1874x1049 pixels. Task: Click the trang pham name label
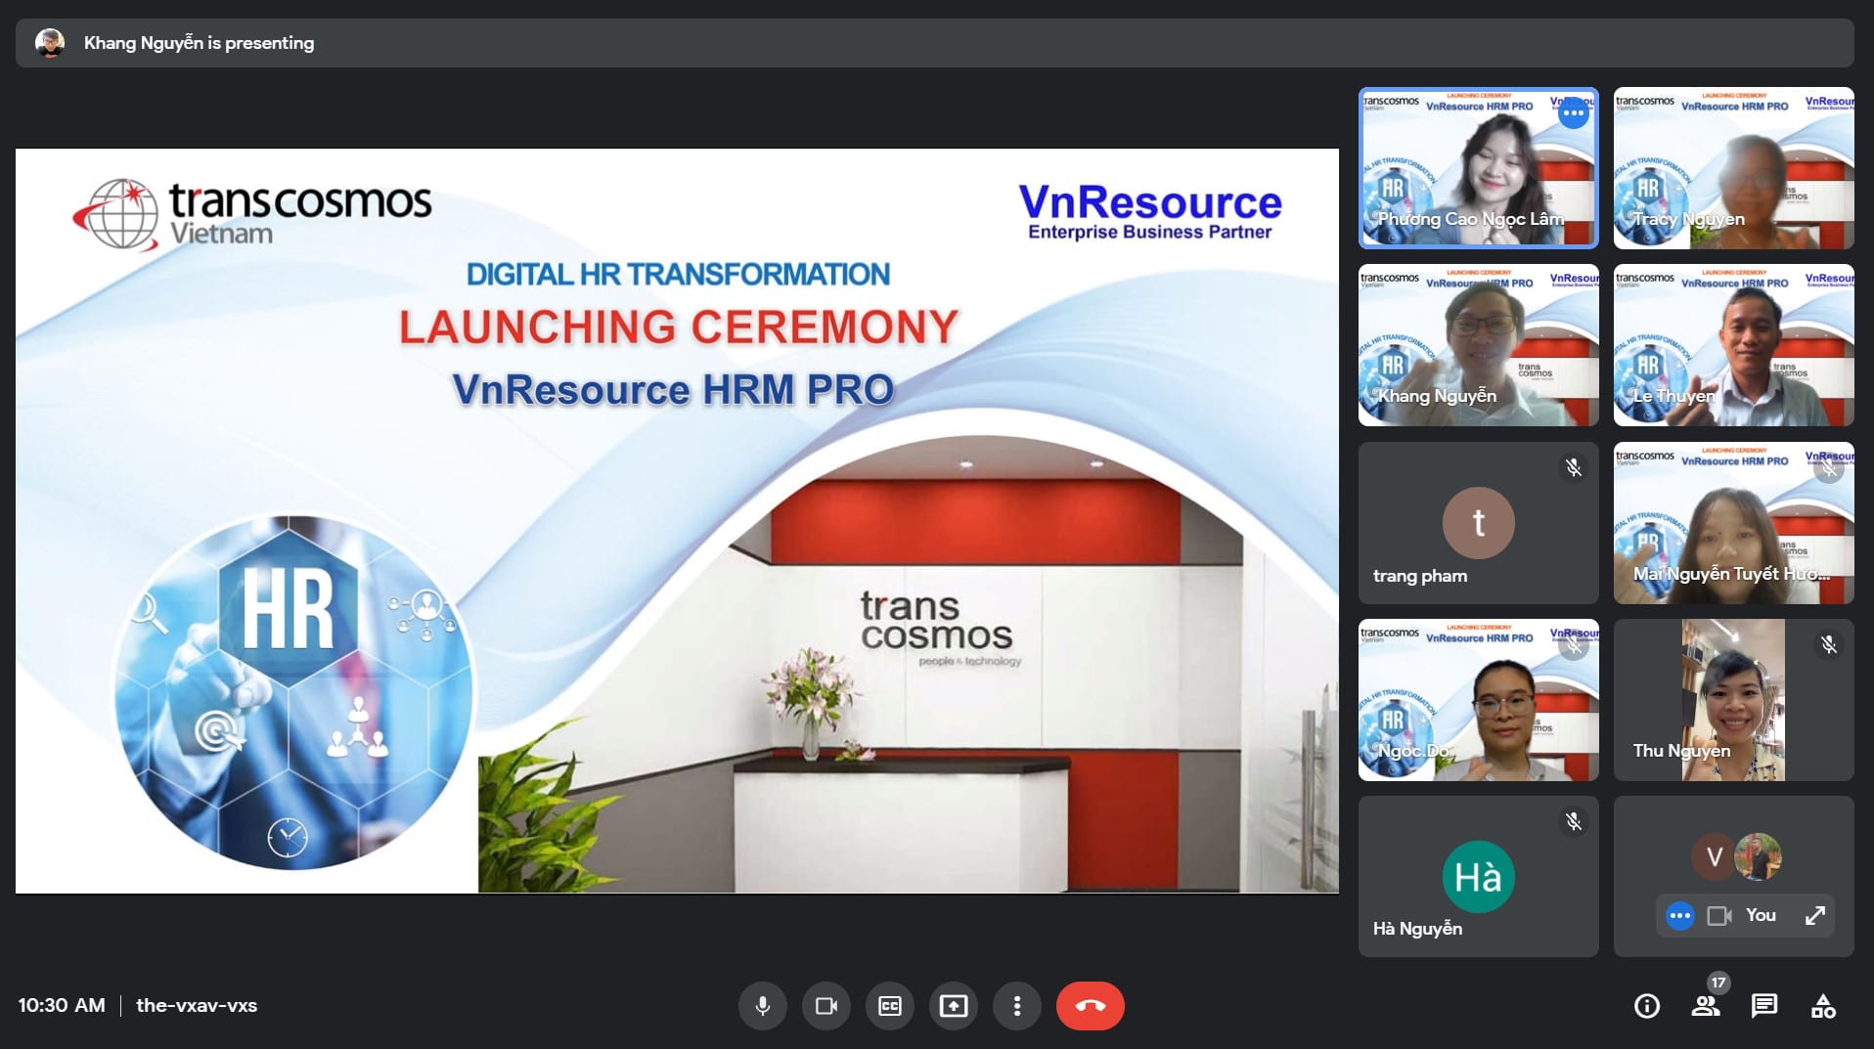1420,576
